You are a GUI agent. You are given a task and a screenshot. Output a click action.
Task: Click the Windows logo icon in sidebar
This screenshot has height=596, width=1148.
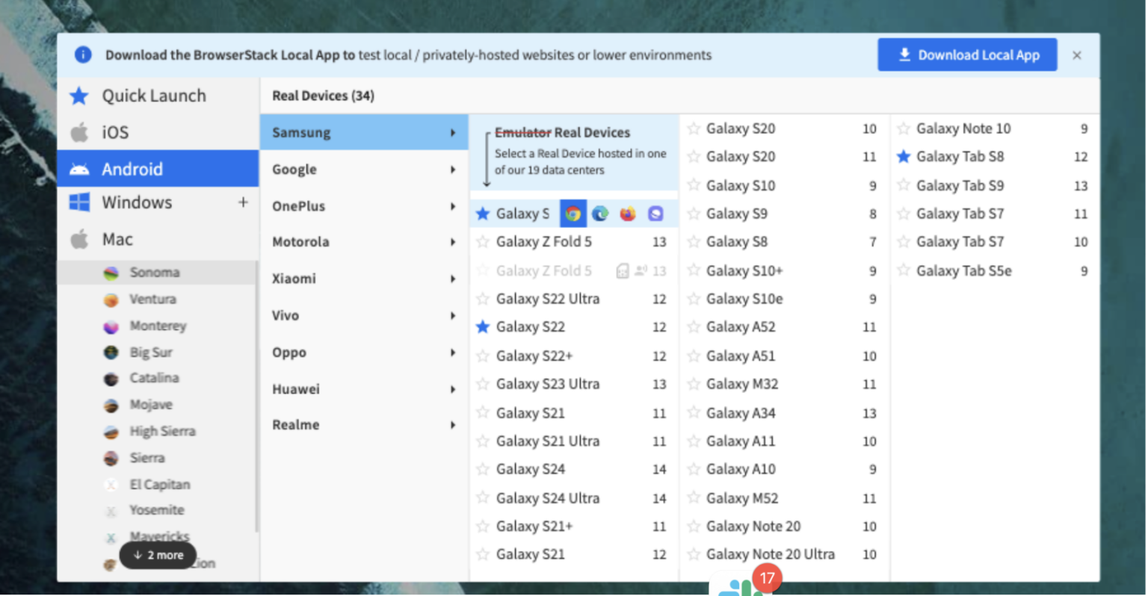(x=79, y=202)
